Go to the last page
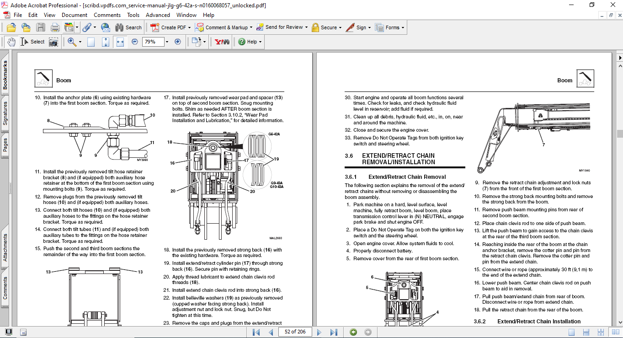This screenshot has height=338, width=623. pyautogui.click(x=334, y=332)
